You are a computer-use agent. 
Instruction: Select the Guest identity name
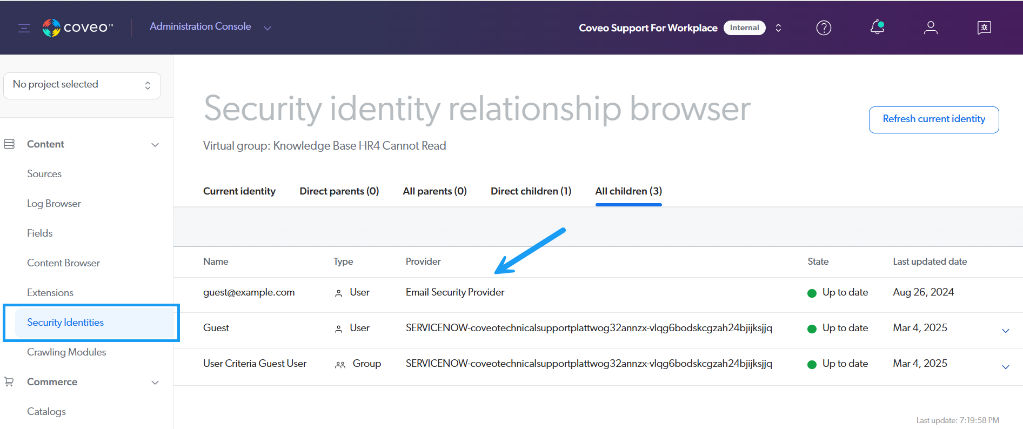coord(216,328)
